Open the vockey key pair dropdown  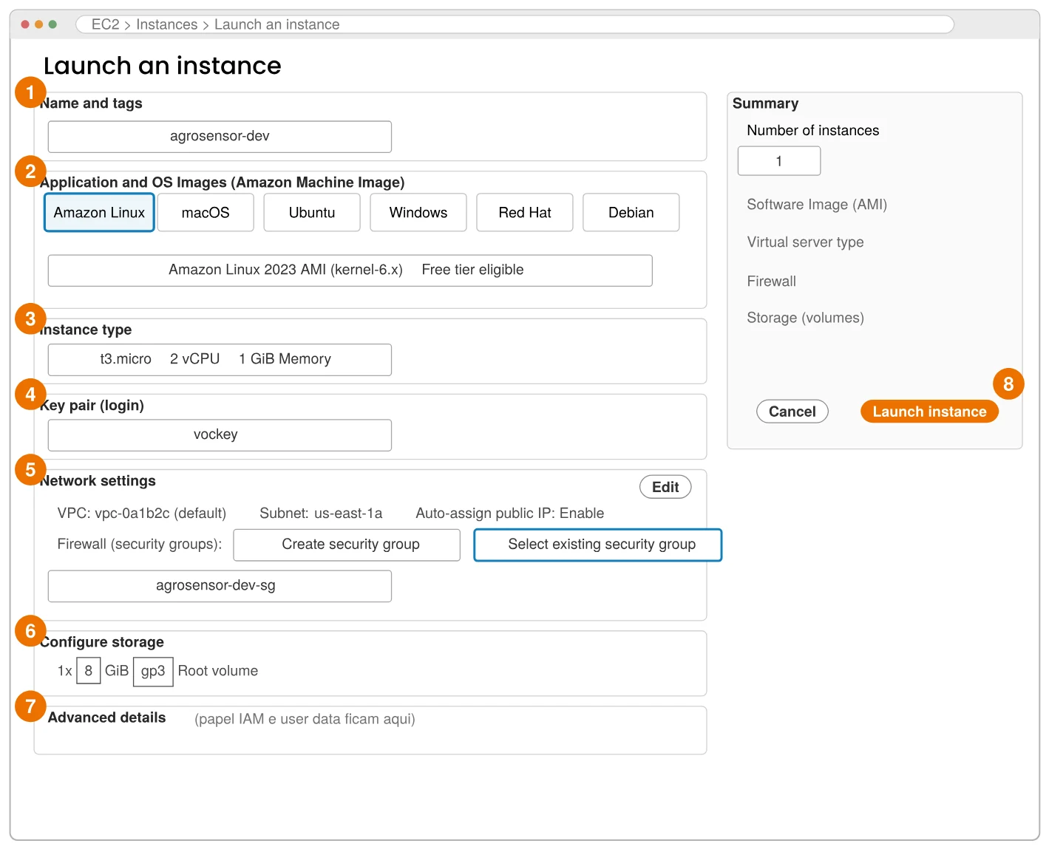pyautogui.click(x=220, y=435)
